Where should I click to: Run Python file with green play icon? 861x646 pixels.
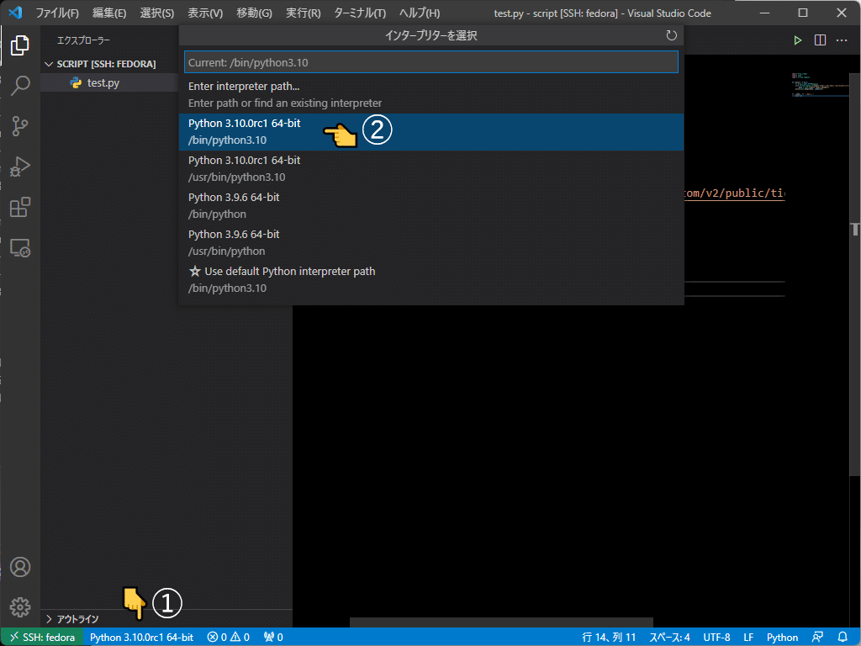pyautogui.click(x=797, y=40)
